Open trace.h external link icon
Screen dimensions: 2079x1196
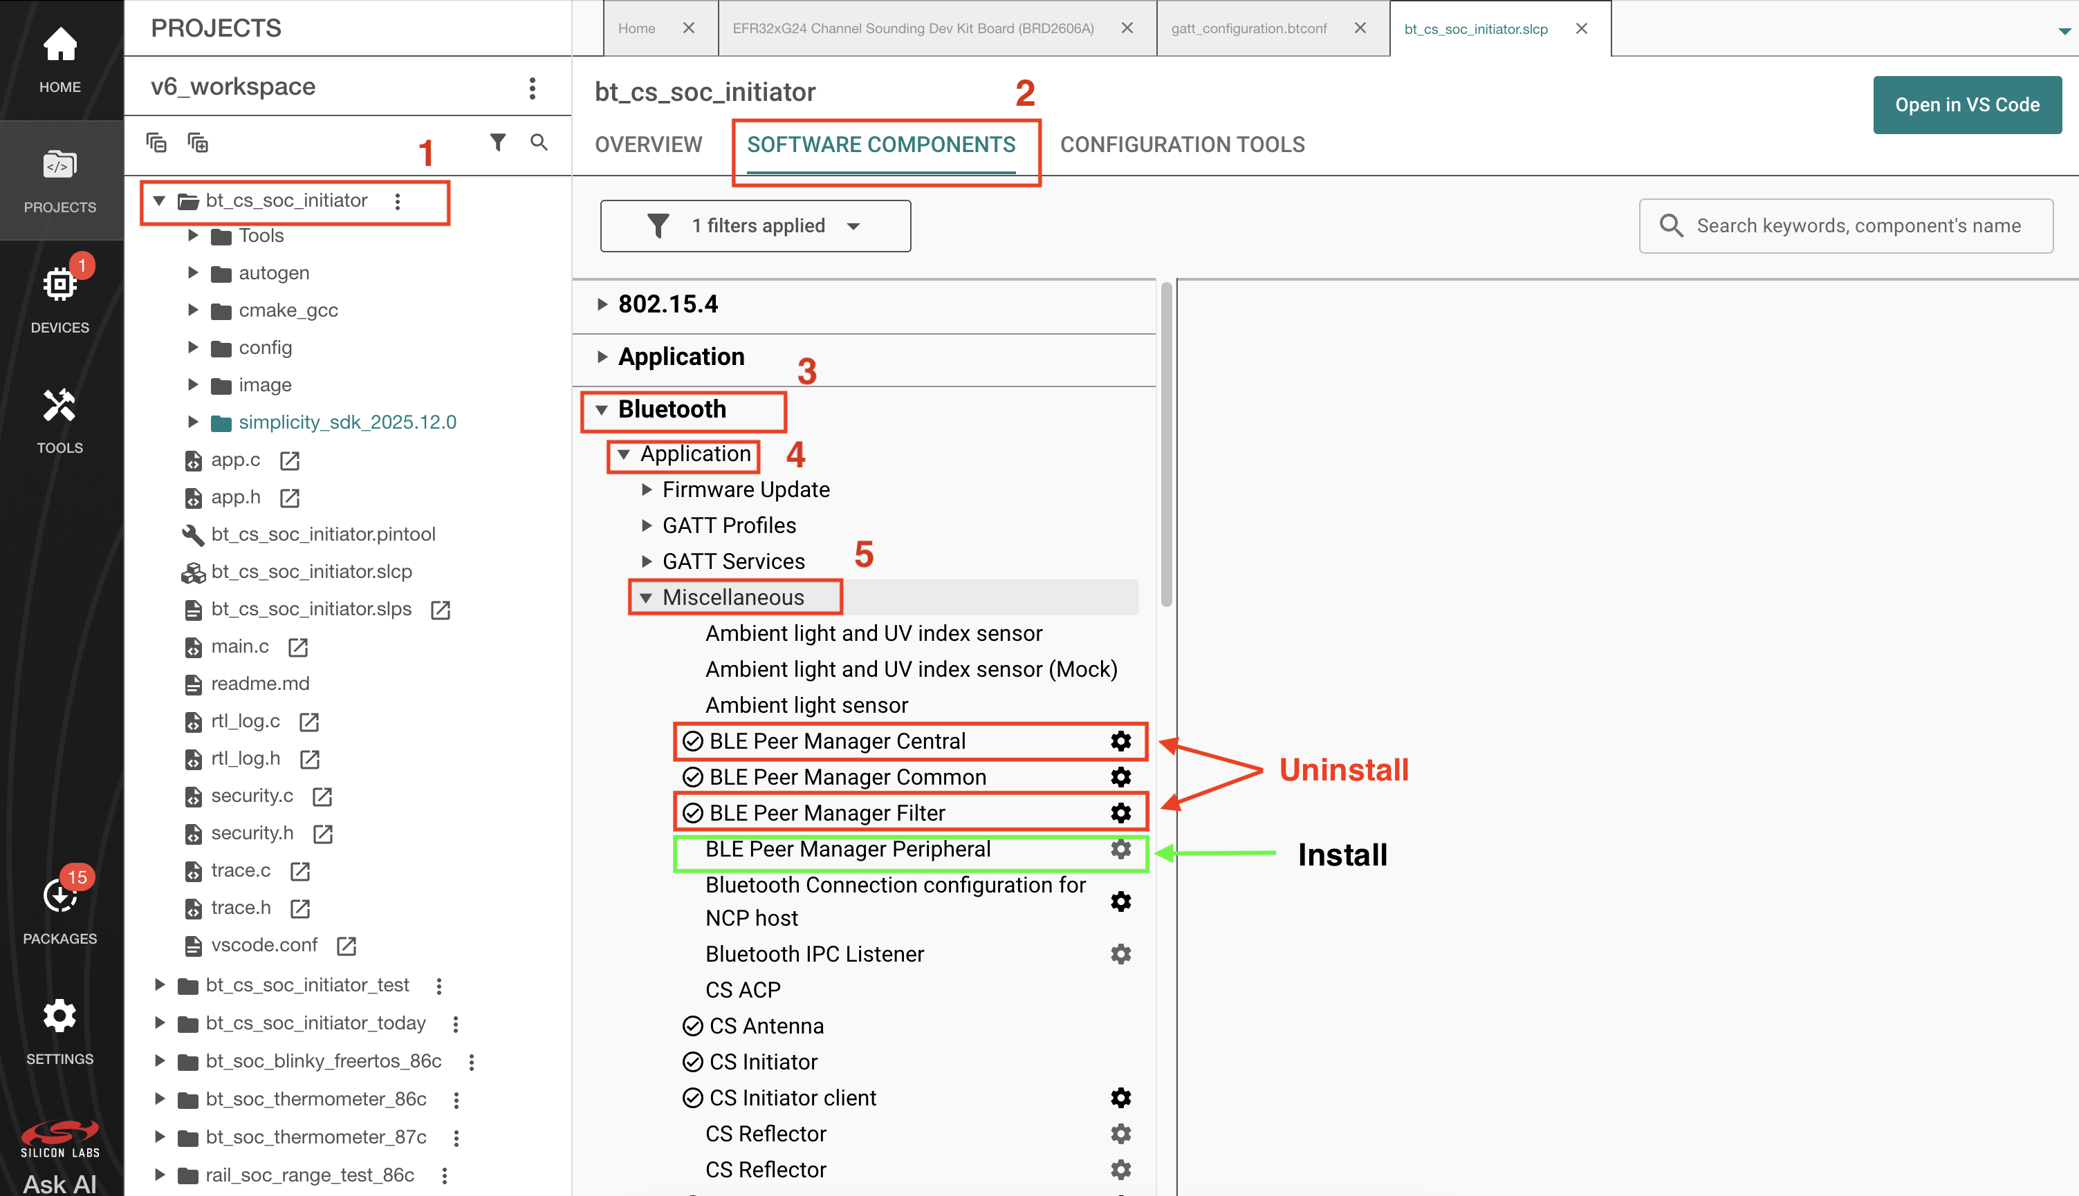(x=301, y=908)
